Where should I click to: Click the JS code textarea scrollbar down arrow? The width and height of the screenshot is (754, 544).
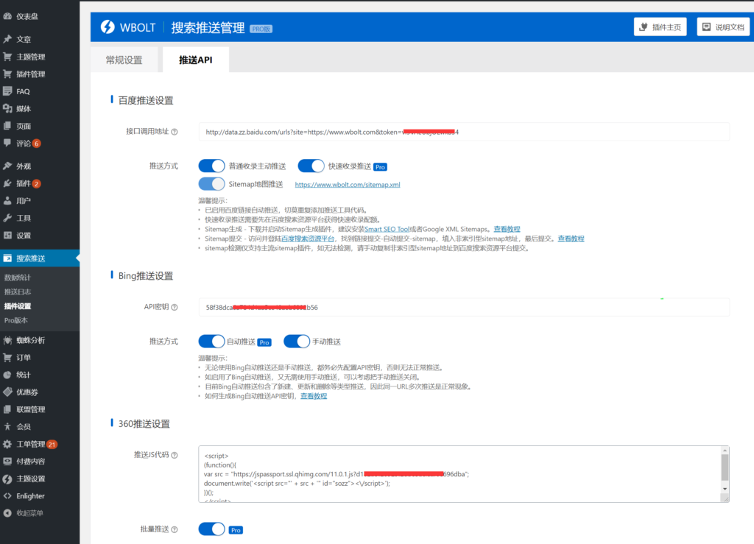click(725, 489)
